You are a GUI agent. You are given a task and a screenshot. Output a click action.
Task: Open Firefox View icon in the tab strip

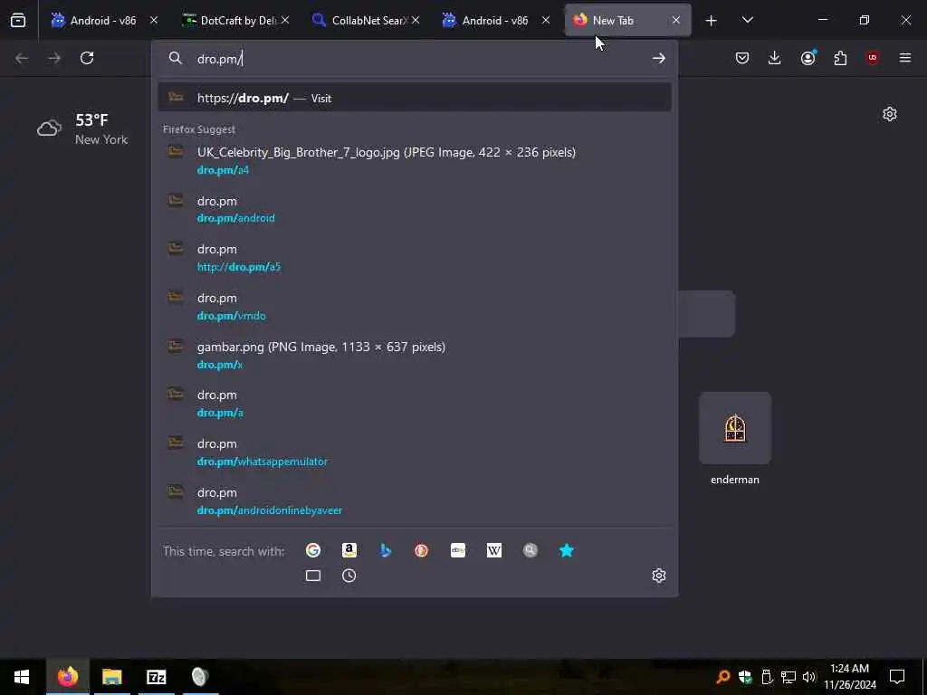click(x=18, y=21)
